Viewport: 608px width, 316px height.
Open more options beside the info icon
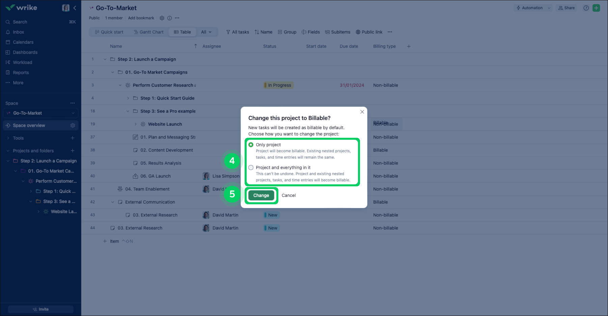pos(177,18)
